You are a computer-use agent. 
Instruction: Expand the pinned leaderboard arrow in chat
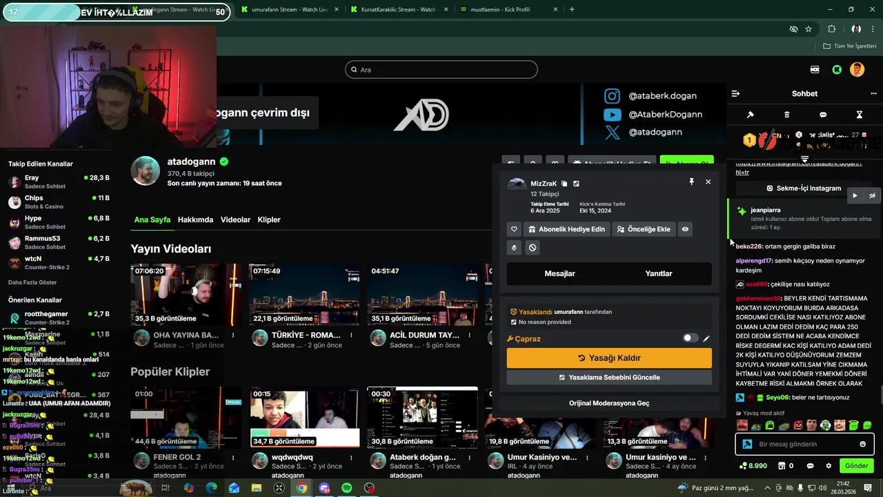804,159
